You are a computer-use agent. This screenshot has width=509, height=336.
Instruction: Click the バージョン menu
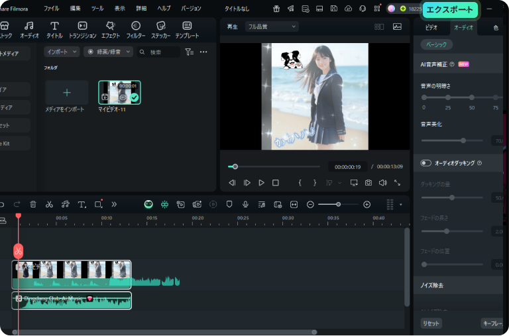(x=191, y=9)
